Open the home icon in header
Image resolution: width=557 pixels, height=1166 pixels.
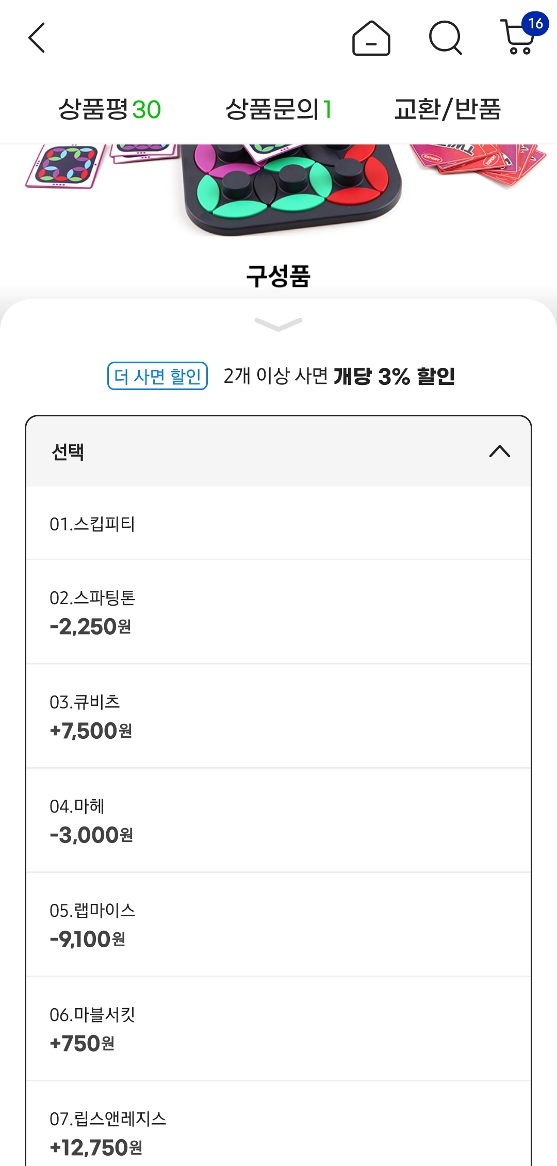click(371, 38)
